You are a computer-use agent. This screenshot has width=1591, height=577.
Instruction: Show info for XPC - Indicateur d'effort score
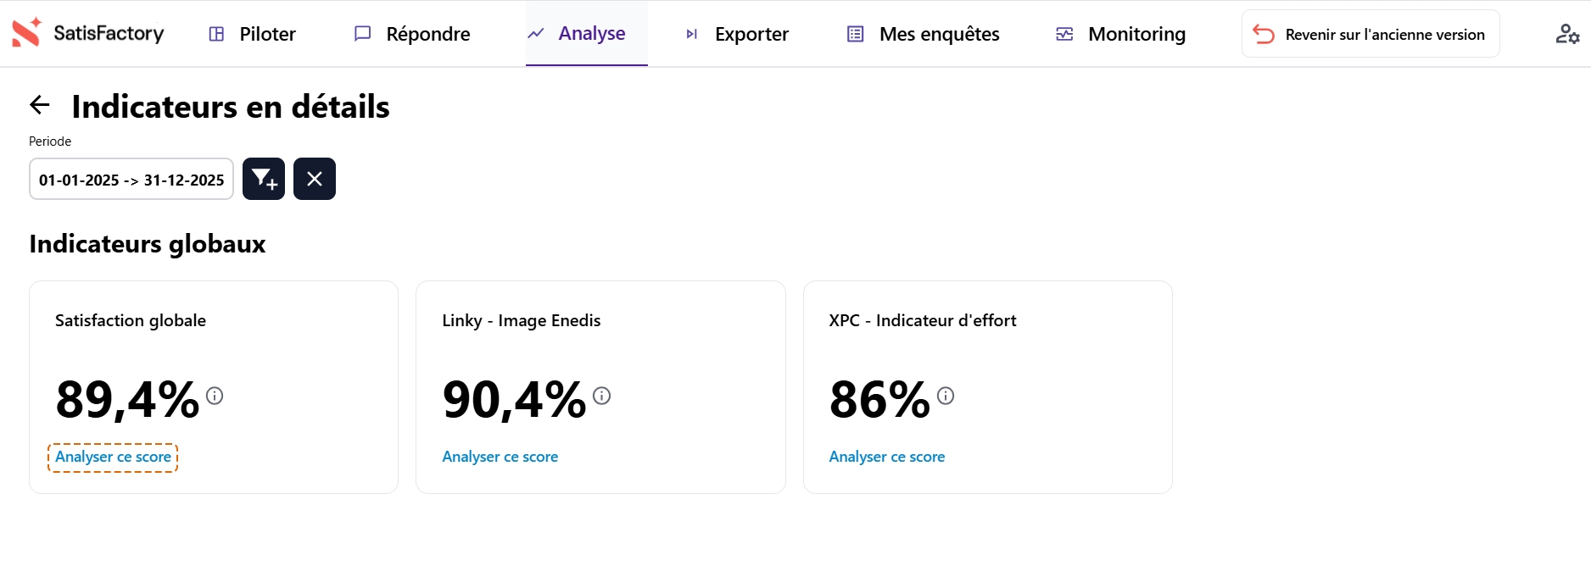[946, 396]
